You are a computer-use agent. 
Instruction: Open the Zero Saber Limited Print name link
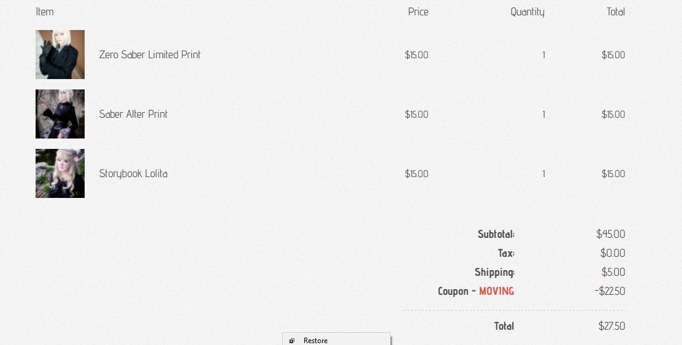pos(150,55)
